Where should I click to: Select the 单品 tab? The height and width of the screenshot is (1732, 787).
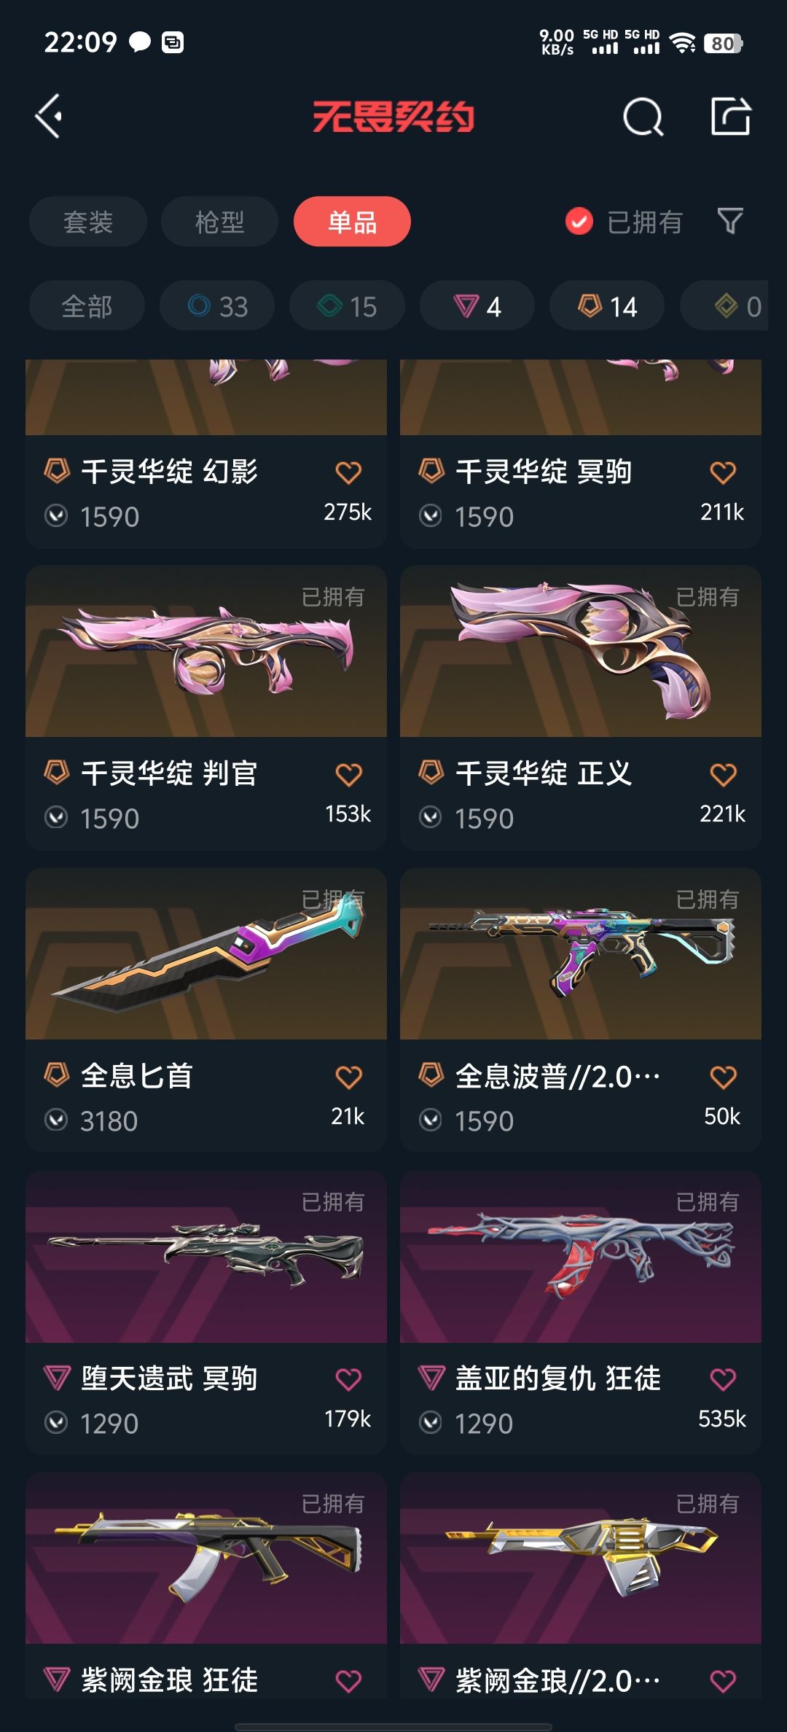point(352,222)
